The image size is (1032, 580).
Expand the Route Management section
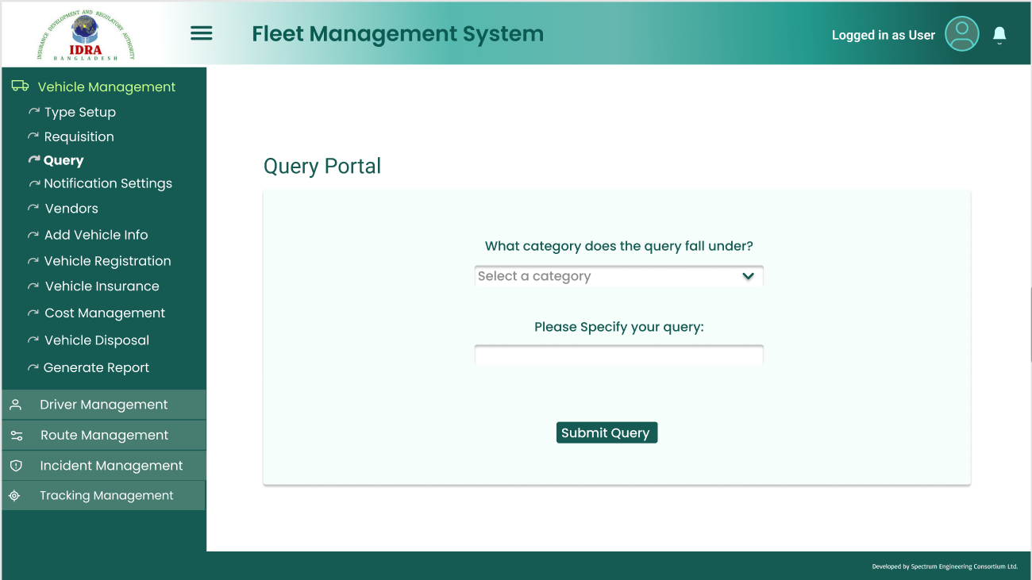pos(104,435)
